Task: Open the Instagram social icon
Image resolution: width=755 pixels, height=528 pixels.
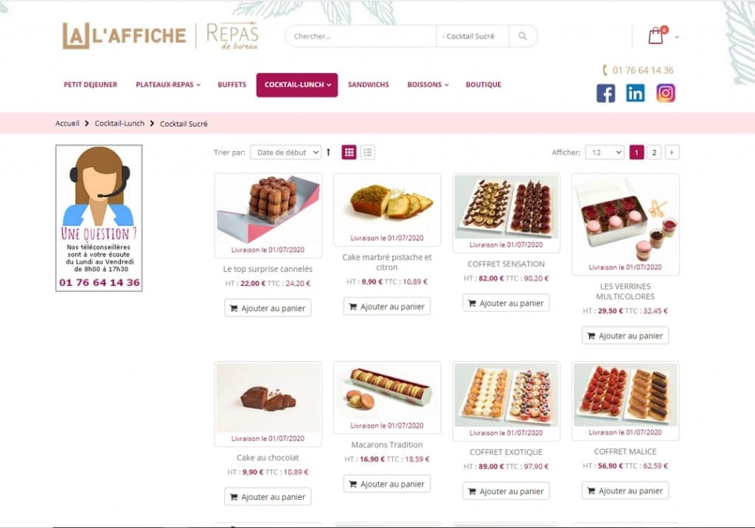Action: (x=666, y=94)
